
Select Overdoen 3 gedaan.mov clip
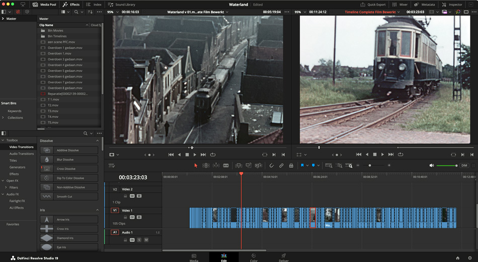click(x=65, y=59)
